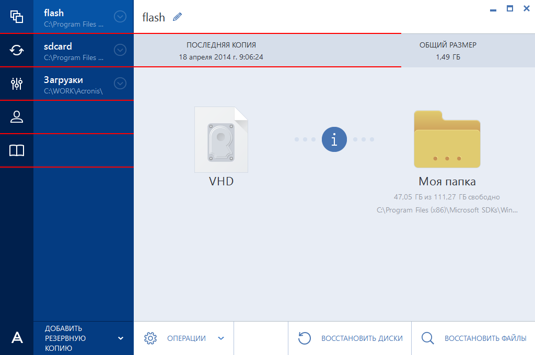This screenshot has height=355, width=535.
Task: Click ВОССТАНОВИТЬ ФАЙЛЫ button
Action: (x=473, y=338)
